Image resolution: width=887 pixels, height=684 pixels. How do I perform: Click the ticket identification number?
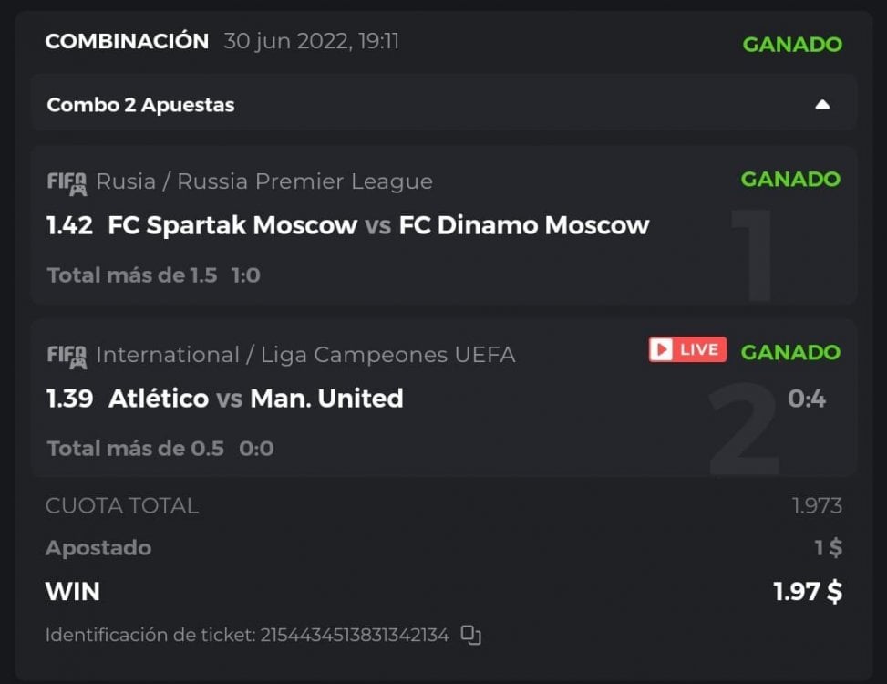point(355,636)
